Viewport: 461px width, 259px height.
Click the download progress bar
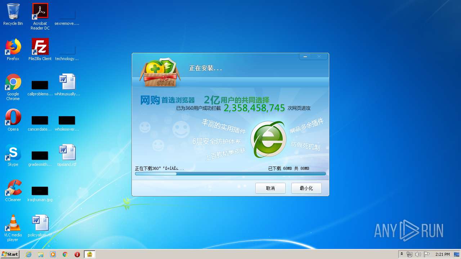[x=230, y=174]
